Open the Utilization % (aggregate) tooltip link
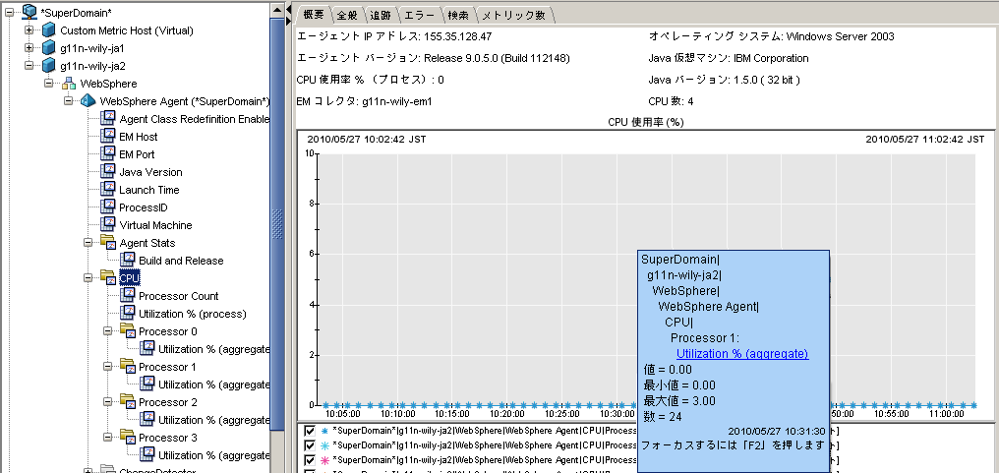Viewport: 999px width, 473px height. pyautogui.click(x=741, y=354)
